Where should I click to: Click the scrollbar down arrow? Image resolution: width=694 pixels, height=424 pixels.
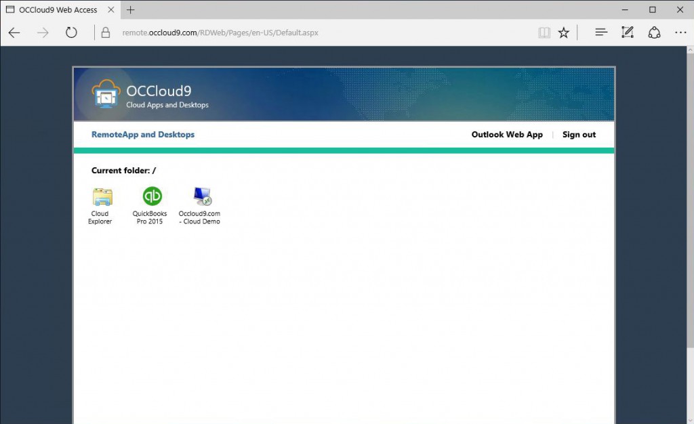[689, 420]
